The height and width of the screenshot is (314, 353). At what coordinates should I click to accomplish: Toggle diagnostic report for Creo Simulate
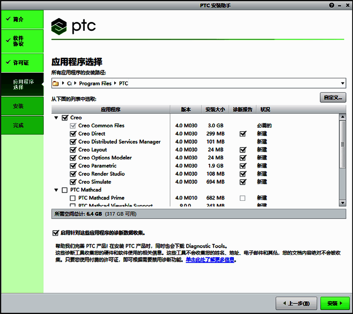[242, 182]
